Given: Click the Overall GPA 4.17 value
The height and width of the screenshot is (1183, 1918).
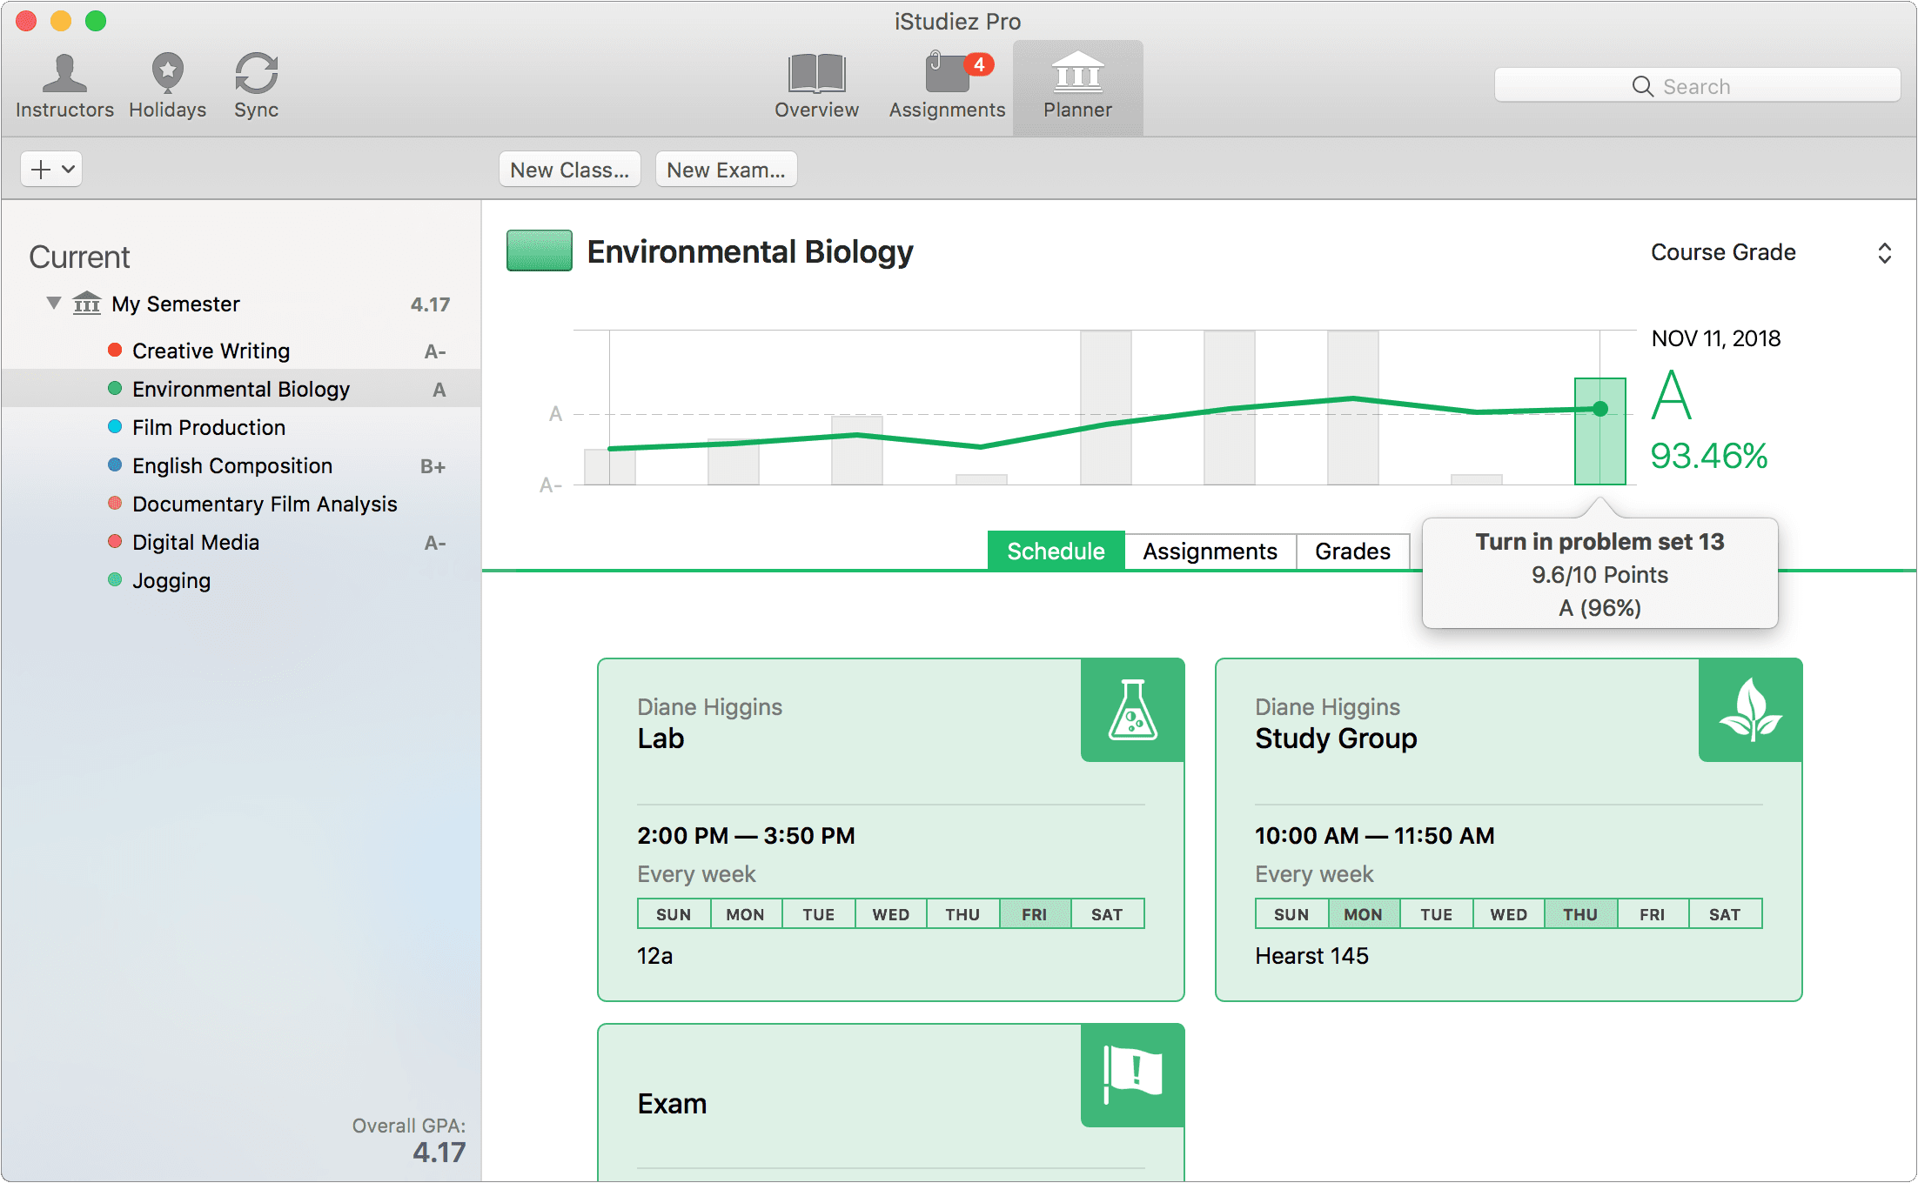Looking at the screenshot, I should [x=439, y=1153].
